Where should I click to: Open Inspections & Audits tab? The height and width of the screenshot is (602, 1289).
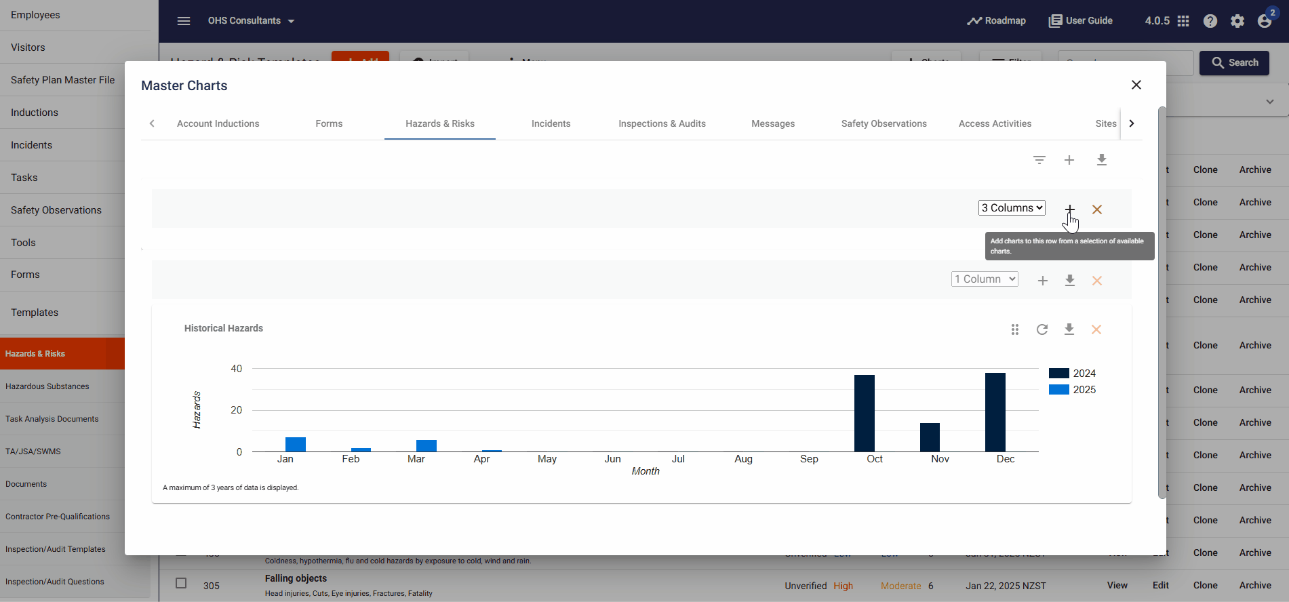662,123
